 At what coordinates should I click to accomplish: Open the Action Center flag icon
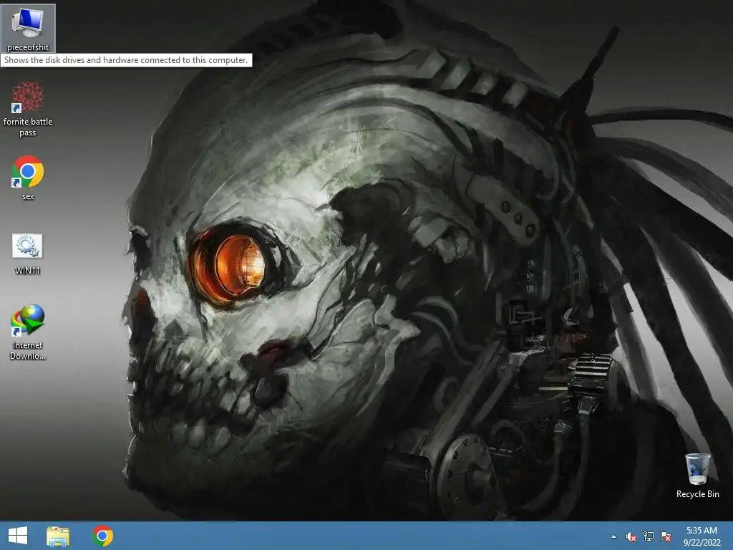pyautogui.click(x=666, y=536)
